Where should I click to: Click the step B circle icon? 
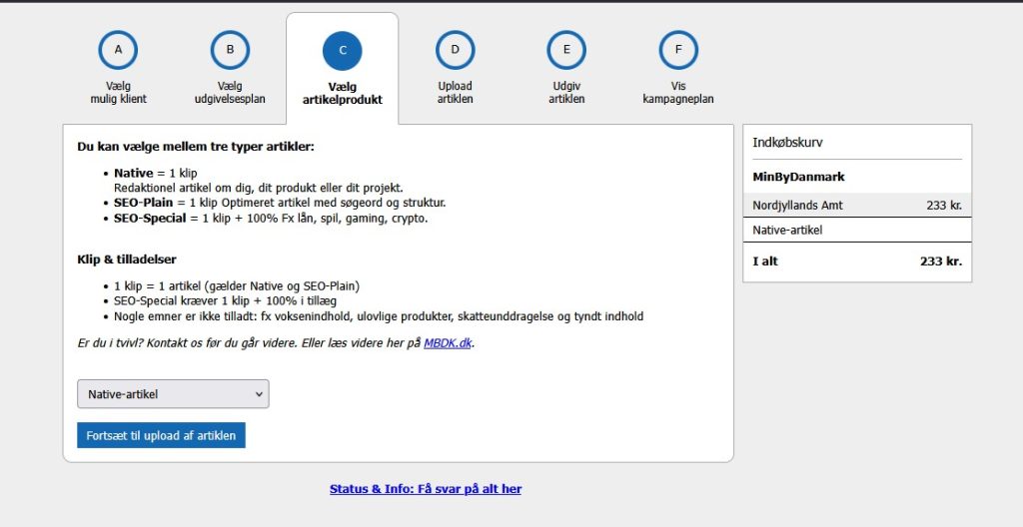pos(230,50)
